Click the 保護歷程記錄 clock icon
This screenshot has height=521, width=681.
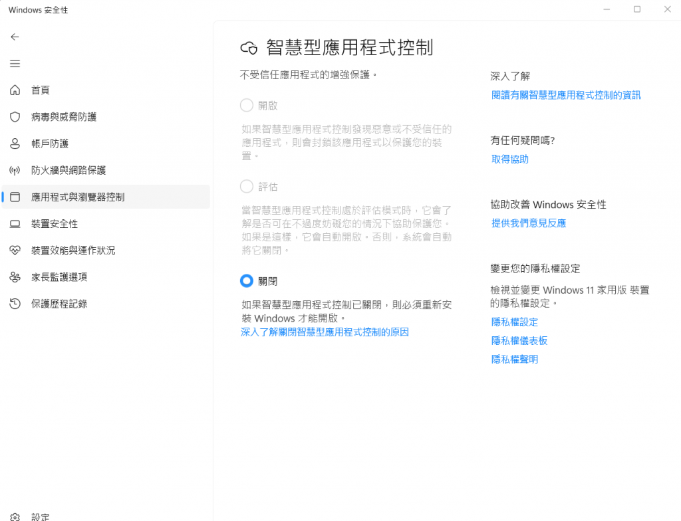point(15,304)
